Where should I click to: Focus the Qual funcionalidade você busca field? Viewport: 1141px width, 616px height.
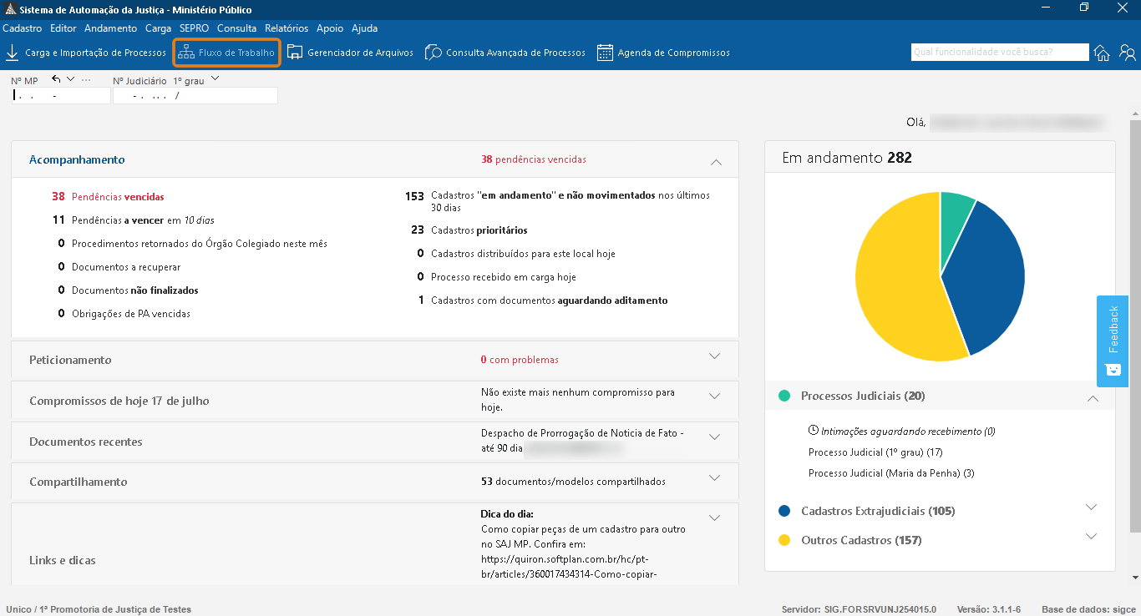click(x=1000, y=53)
